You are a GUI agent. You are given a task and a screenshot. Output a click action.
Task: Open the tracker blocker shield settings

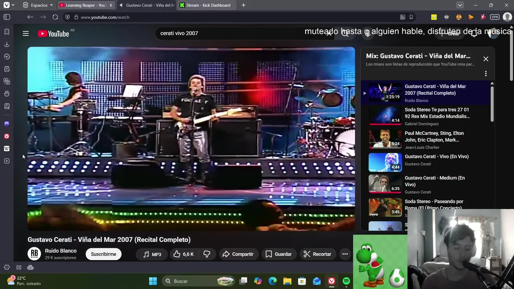67,17
